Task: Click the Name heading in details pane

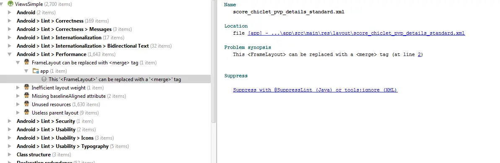Action: click(230, 5)
